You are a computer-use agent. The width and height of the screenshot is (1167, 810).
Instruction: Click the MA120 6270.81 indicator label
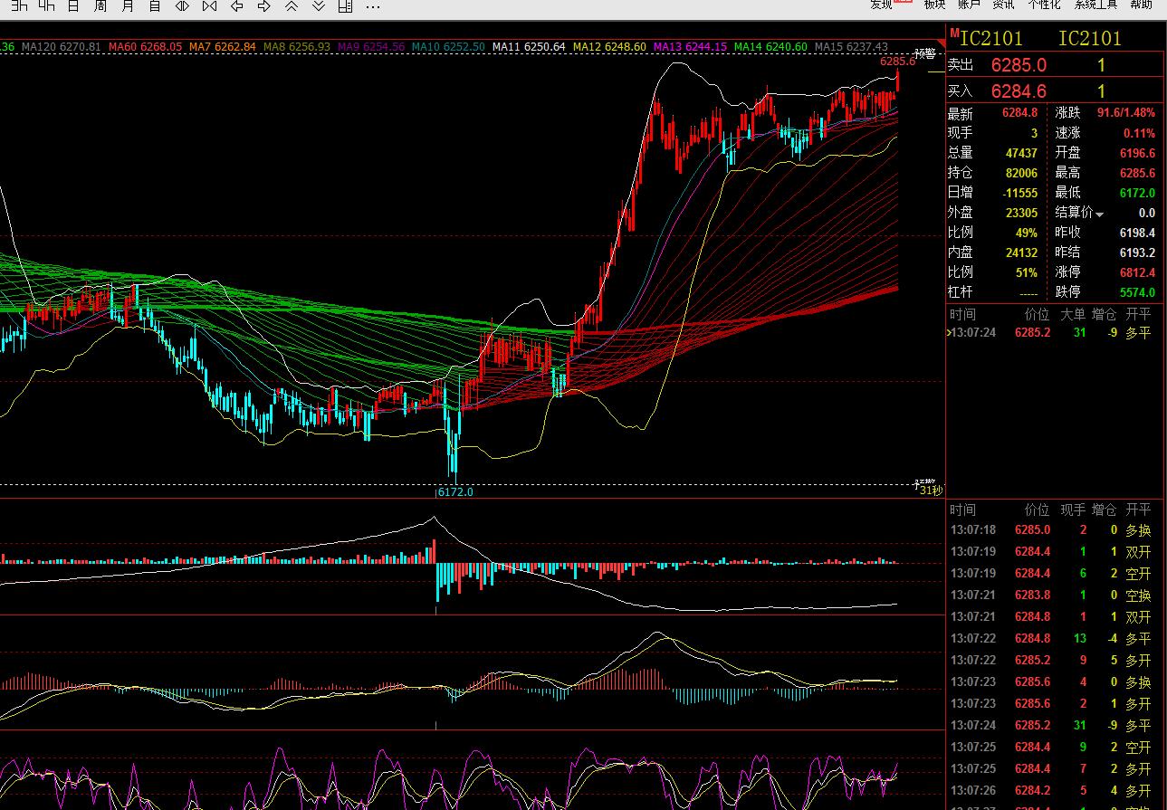point(62,46)
